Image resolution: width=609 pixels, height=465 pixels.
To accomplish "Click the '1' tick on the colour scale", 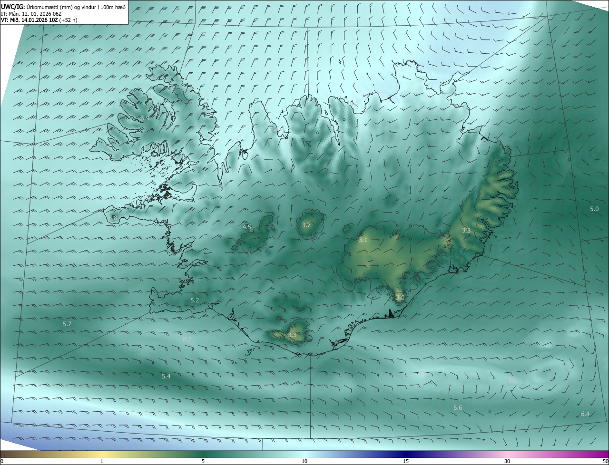I will pos(102,461).
